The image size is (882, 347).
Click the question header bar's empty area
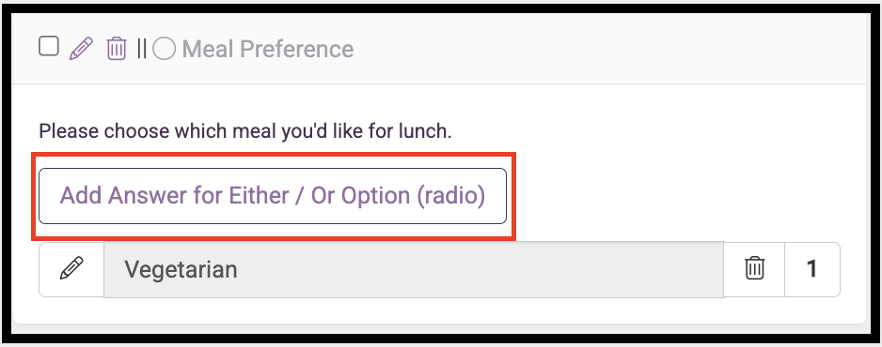click(x=607, y=50)
